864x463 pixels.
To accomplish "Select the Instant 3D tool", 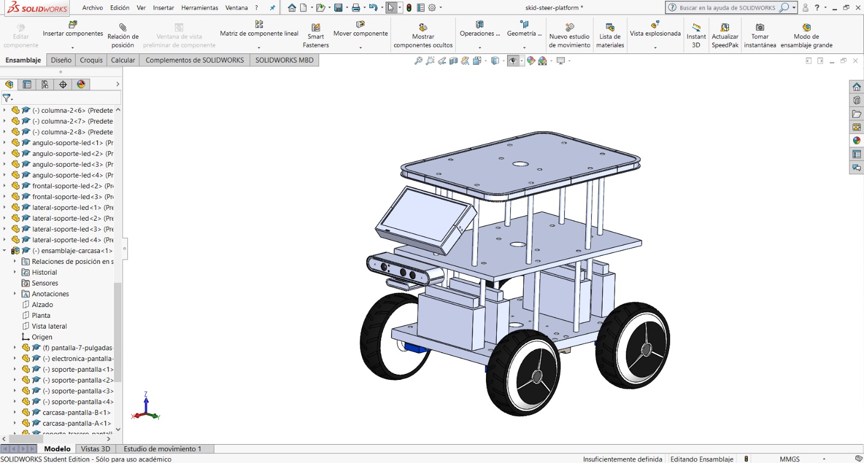I will point(696,28).
